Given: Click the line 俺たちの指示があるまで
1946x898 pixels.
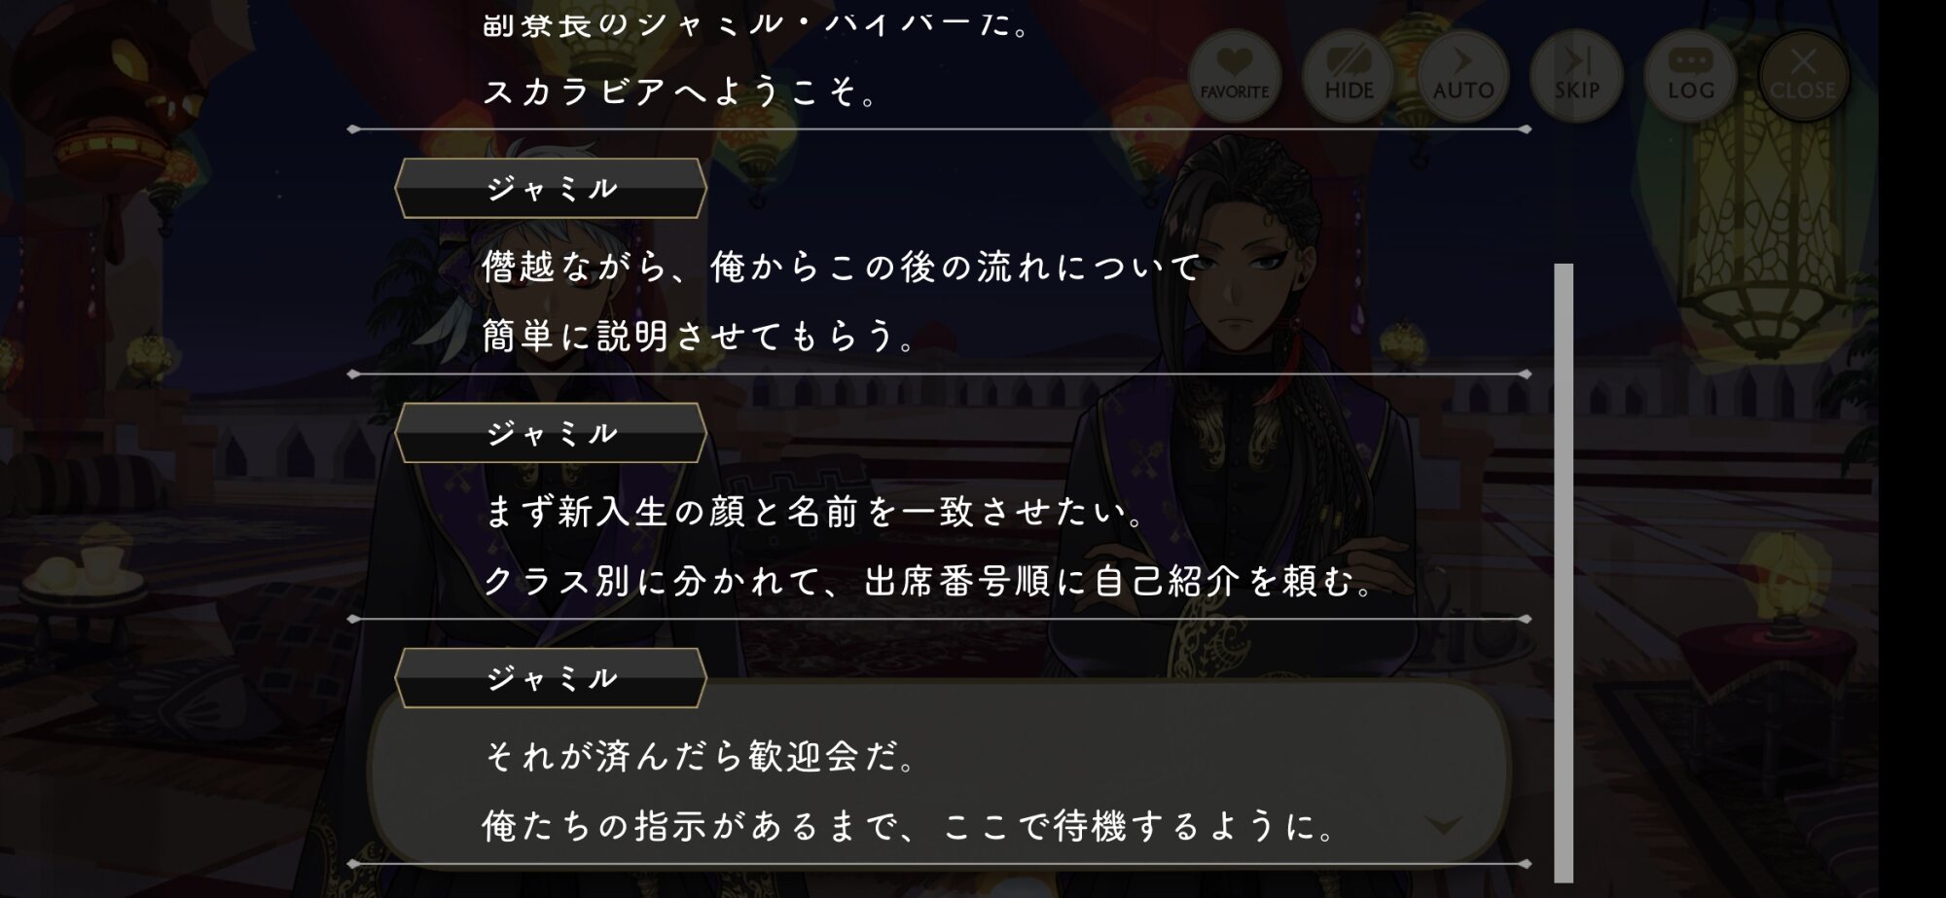Looking at the screenshot, I should 909,826.
